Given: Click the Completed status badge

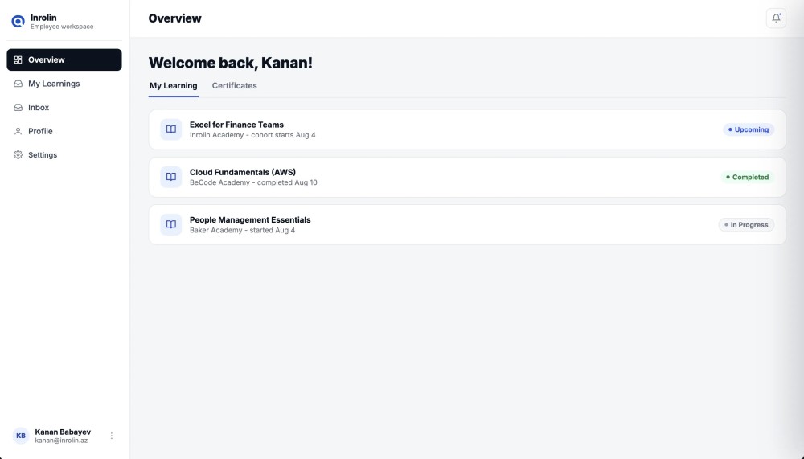Looking at the screenshot, I should pos(747,178).
